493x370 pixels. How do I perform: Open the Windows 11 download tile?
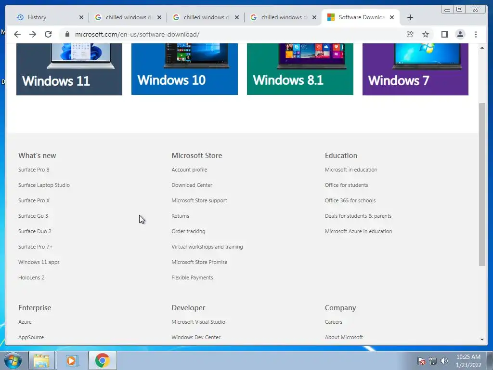69,69
